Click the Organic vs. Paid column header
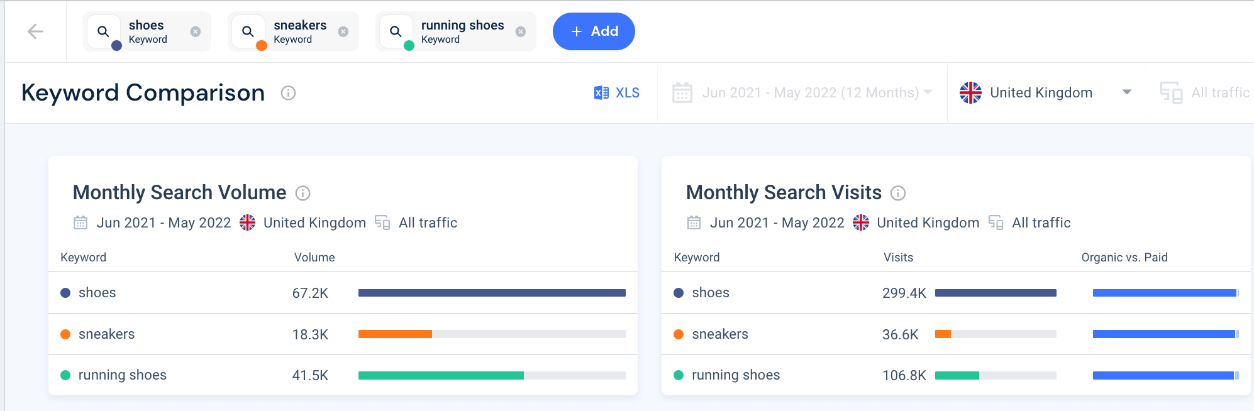This screenshot has height=411, width=1254. point(1124,258)
